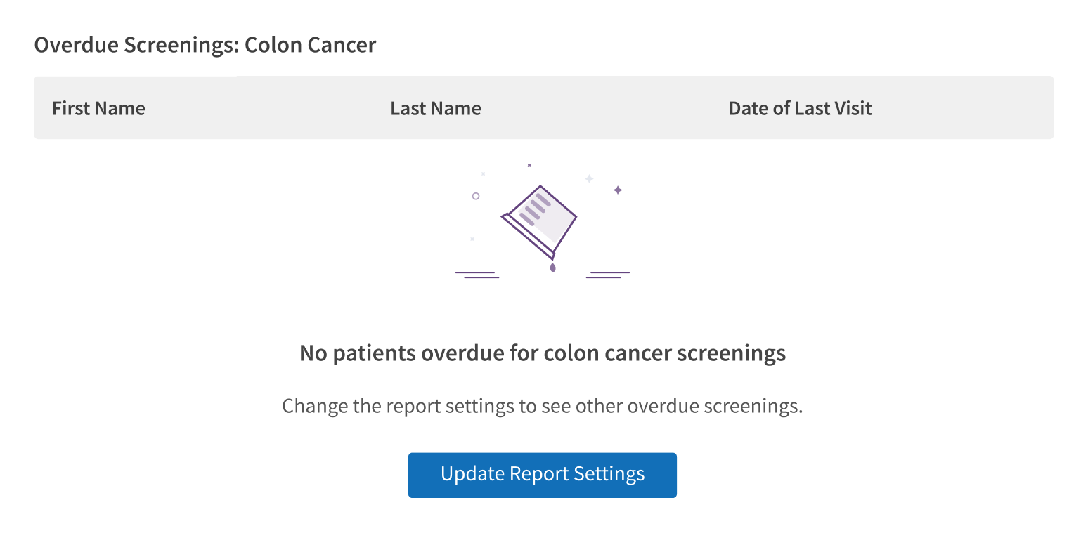Screen dimensions: 1088x545
Task: Click the small gray dot below the hollow circle
Action: click(472, 239)
